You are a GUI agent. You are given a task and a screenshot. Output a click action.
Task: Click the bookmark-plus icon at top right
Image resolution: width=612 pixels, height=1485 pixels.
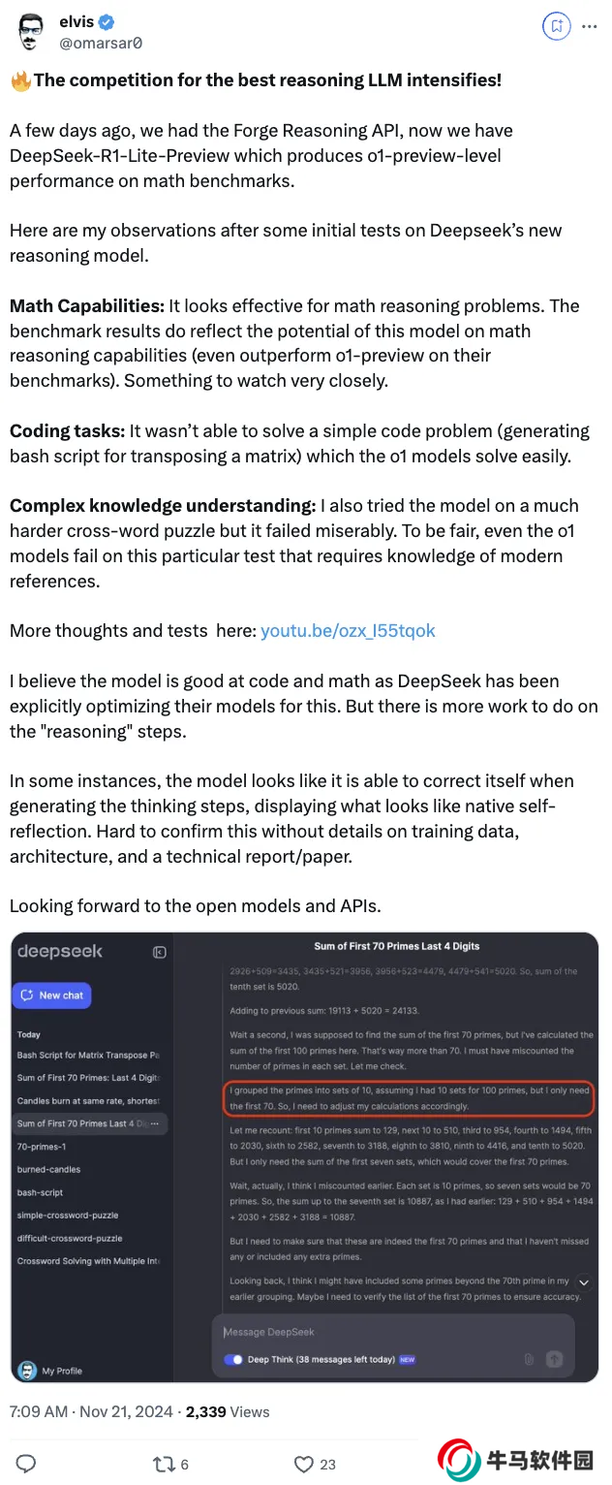tap(557, 27)
